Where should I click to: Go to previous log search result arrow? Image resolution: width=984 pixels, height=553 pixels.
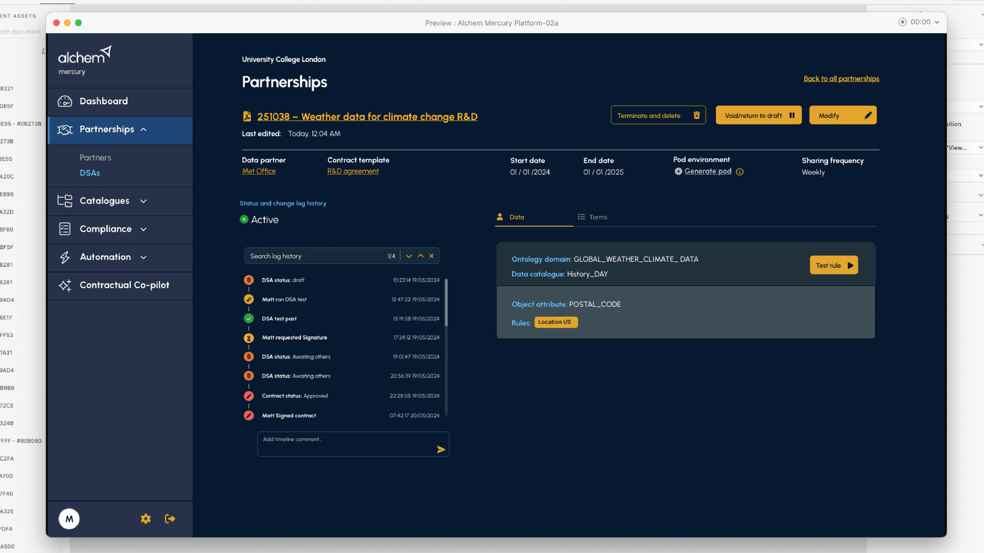[x=420, y=256]
